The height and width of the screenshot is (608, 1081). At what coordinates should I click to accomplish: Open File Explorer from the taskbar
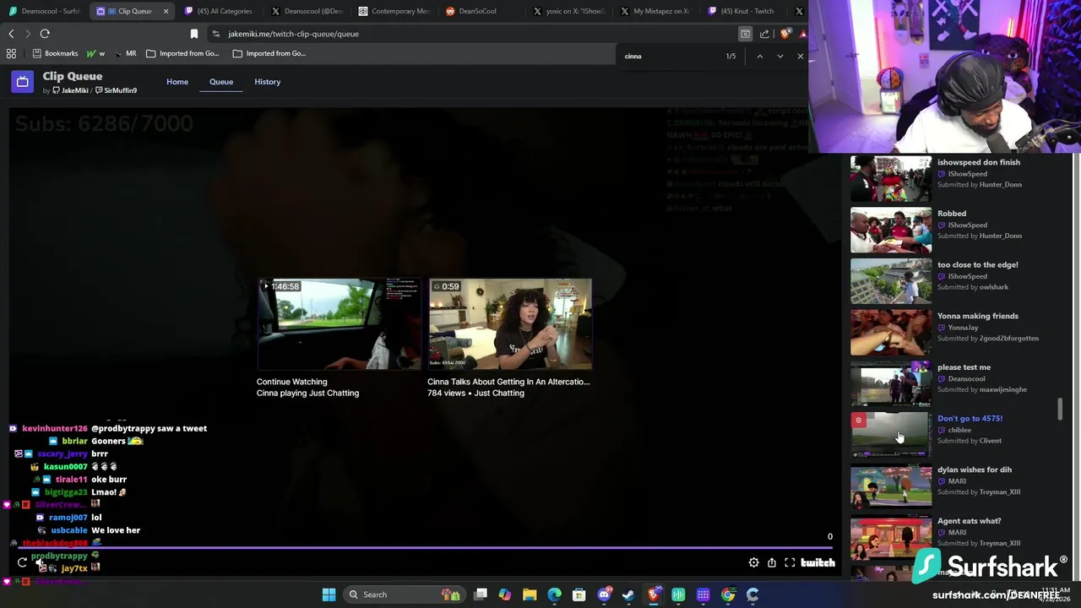[x=530, y=594]
